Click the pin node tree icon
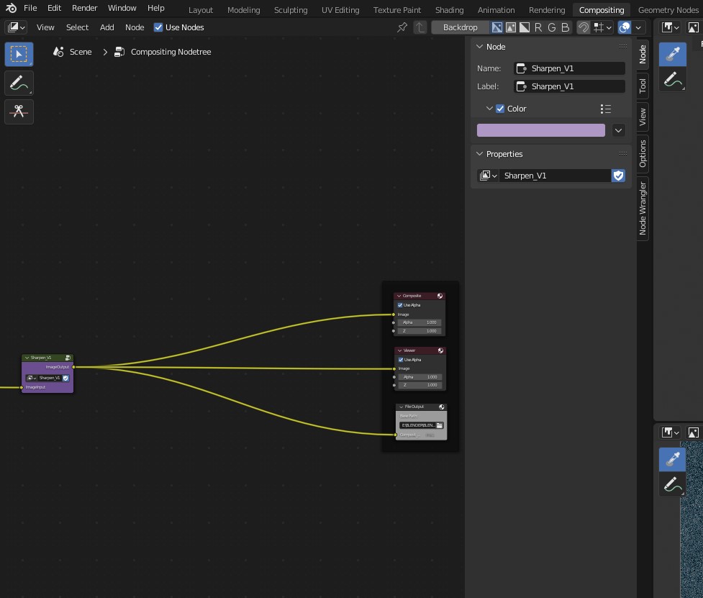This screenshot has width=703, height=598. pyautogui.click(x=402, y=27)
